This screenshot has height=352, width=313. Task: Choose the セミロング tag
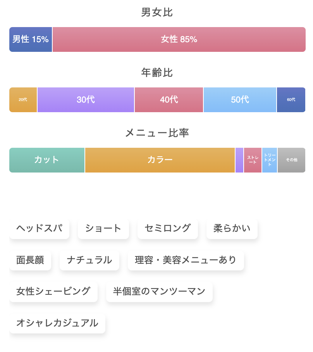tap(168, 228)
